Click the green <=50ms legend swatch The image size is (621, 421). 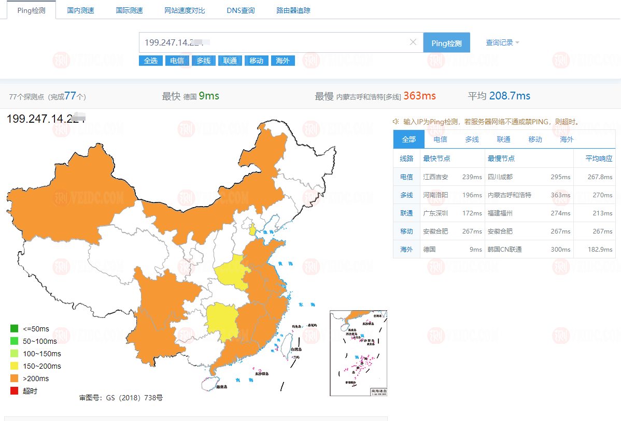point(13,328)
